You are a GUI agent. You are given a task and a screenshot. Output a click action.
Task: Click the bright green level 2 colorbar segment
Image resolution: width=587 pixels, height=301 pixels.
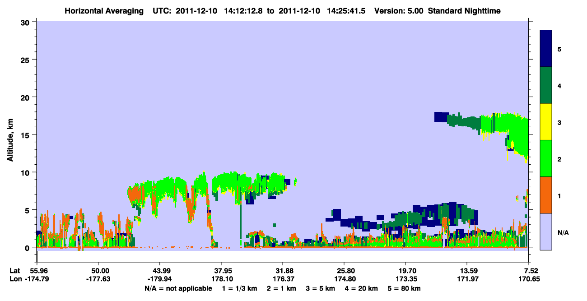(x=546, y=158)
